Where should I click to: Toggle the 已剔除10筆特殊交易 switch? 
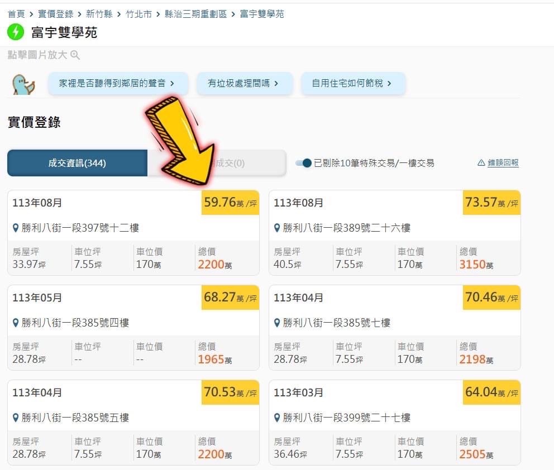pos(303,163)
